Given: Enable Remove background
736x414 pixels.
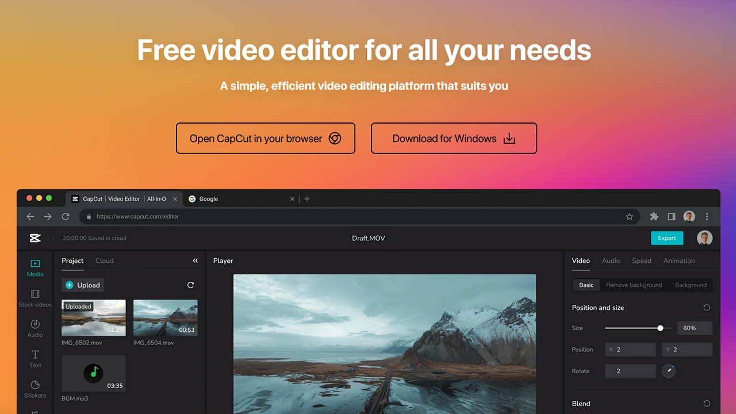Looking at the screenshot, I should point(634,285).
